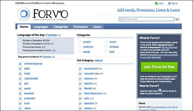
Task: Play the tigerlily pronunciation
Action: (x=80, y=84)
